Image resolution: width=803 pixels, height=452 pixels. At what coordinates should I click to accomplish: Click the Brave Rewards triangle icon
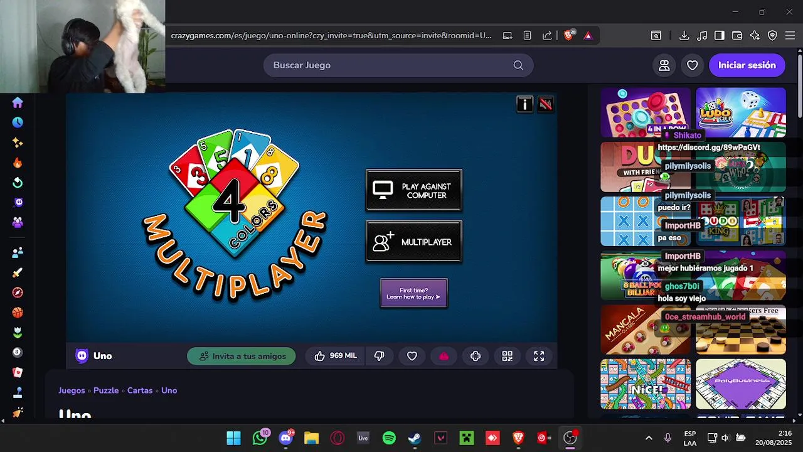pos(588,36)
